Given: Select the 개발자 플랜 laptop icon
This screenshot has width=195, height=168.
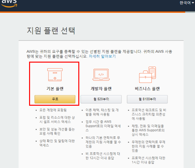Looking at the screenshot, I should pyautogui.click(x=101, y=75).
